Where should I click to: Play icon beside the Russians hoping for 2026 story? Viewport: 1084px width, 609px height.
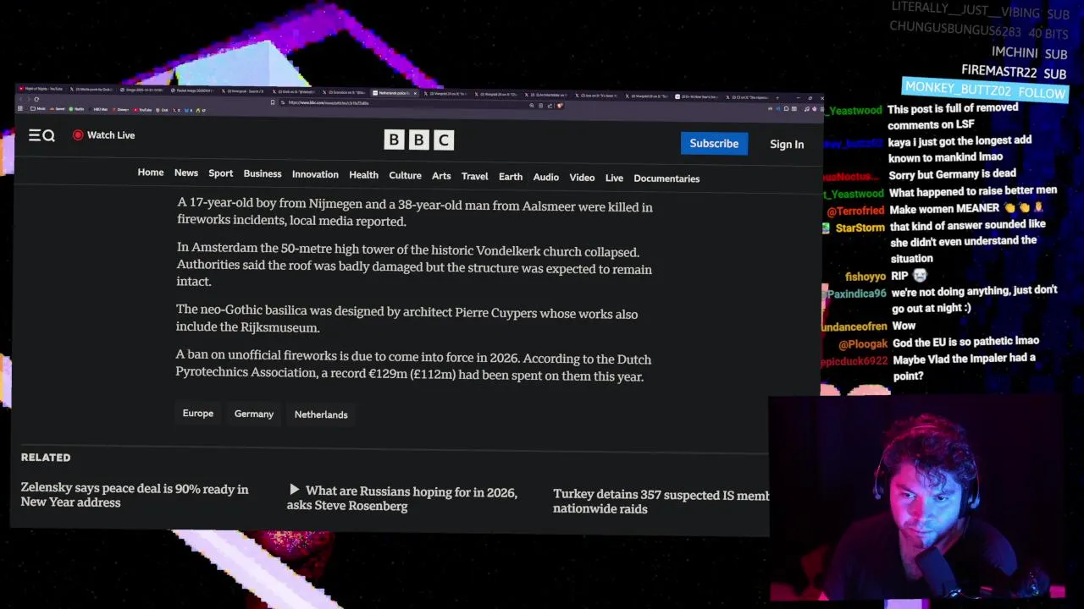coord(294,490)
